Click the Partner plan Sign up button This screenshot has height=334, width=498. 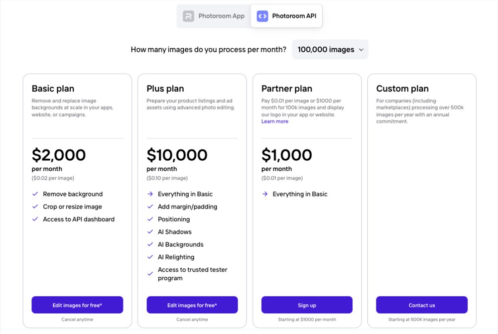307,305
